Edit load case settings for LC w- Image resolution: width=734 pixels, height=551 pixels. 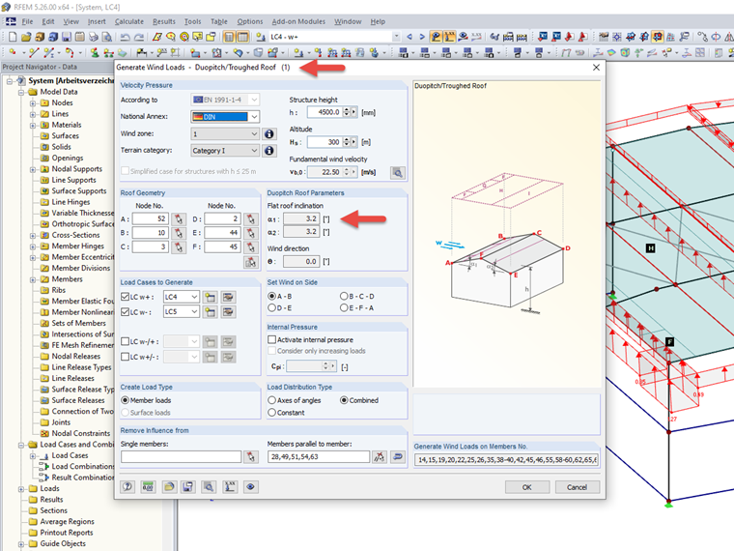pyautogui.click(x=228, y=312)
